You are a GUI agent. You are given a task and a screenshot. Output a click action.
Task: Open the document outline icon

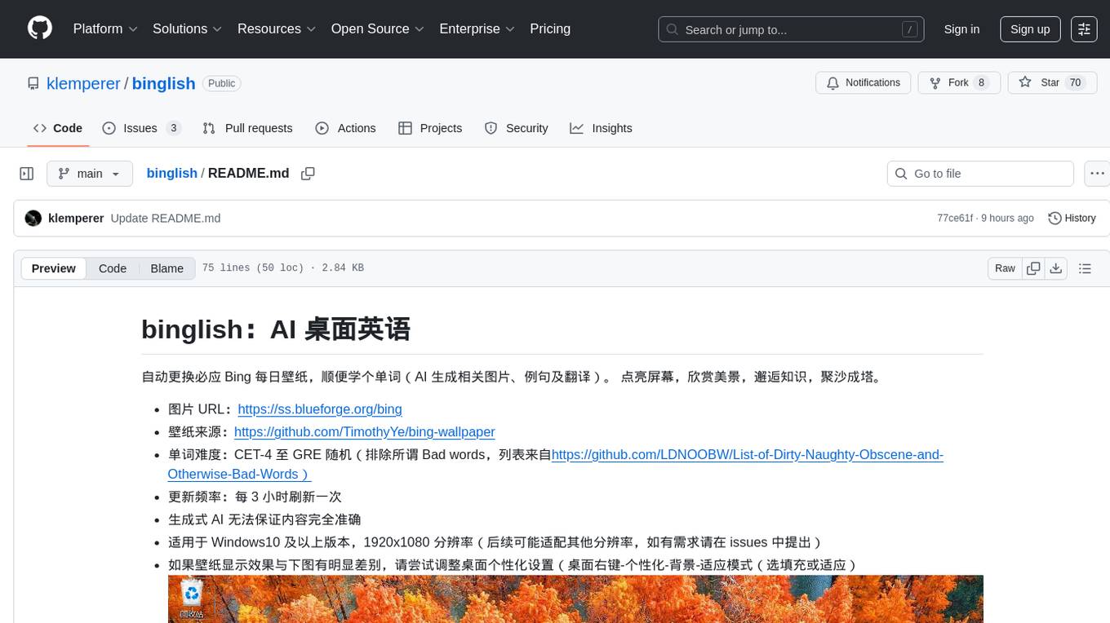tap(1085, 268)
